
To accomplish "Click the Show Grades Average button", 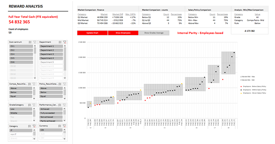I will (154, 33).
